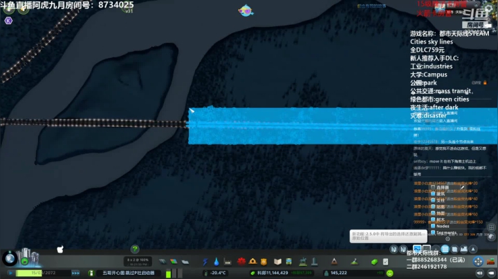This screenshot has width=498, height=279.
Task: Click the city name 五哥开心圈 field
Action: [x=129, y=273]
